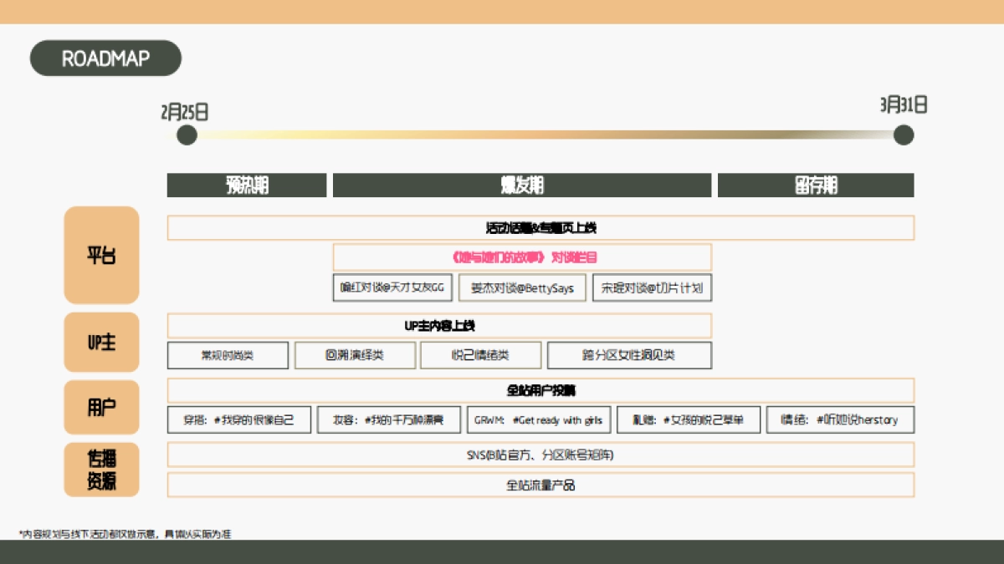Viewport: 1004px width, 564px height.
Task: Select the GRWM: #Get ready with girls box
Action: 540,419
